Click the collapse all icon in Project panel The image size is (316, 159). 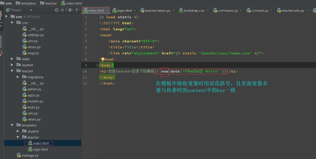(62, 10)
